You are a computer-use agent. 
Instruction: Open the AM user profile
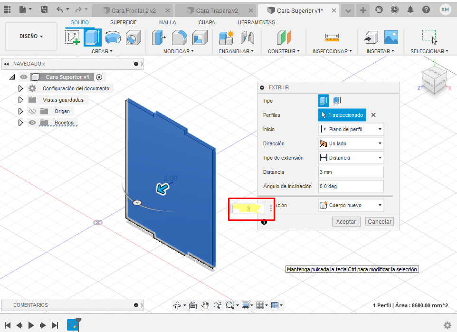pyautogui.click(x=445, y=9)
